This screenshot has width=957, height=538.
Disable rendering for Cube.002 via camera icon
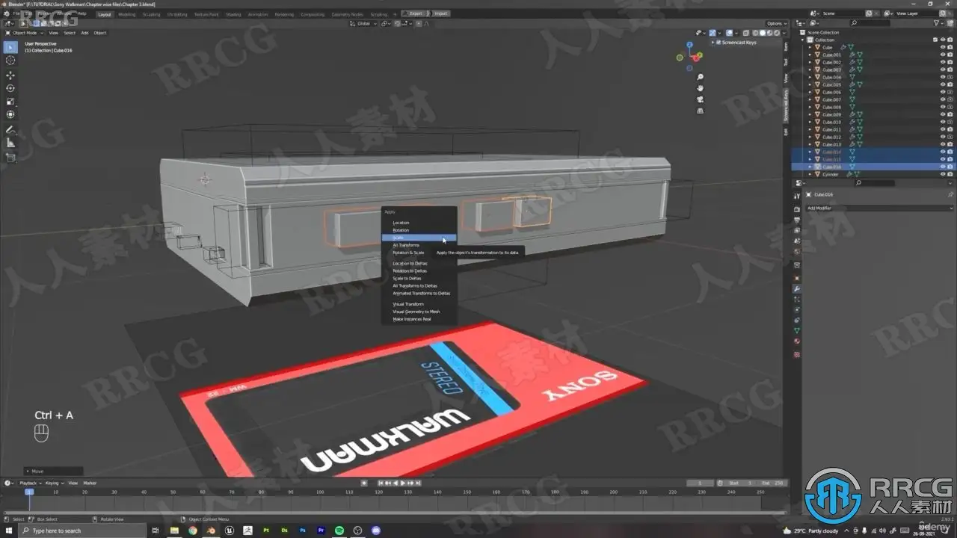pos(950,62)
